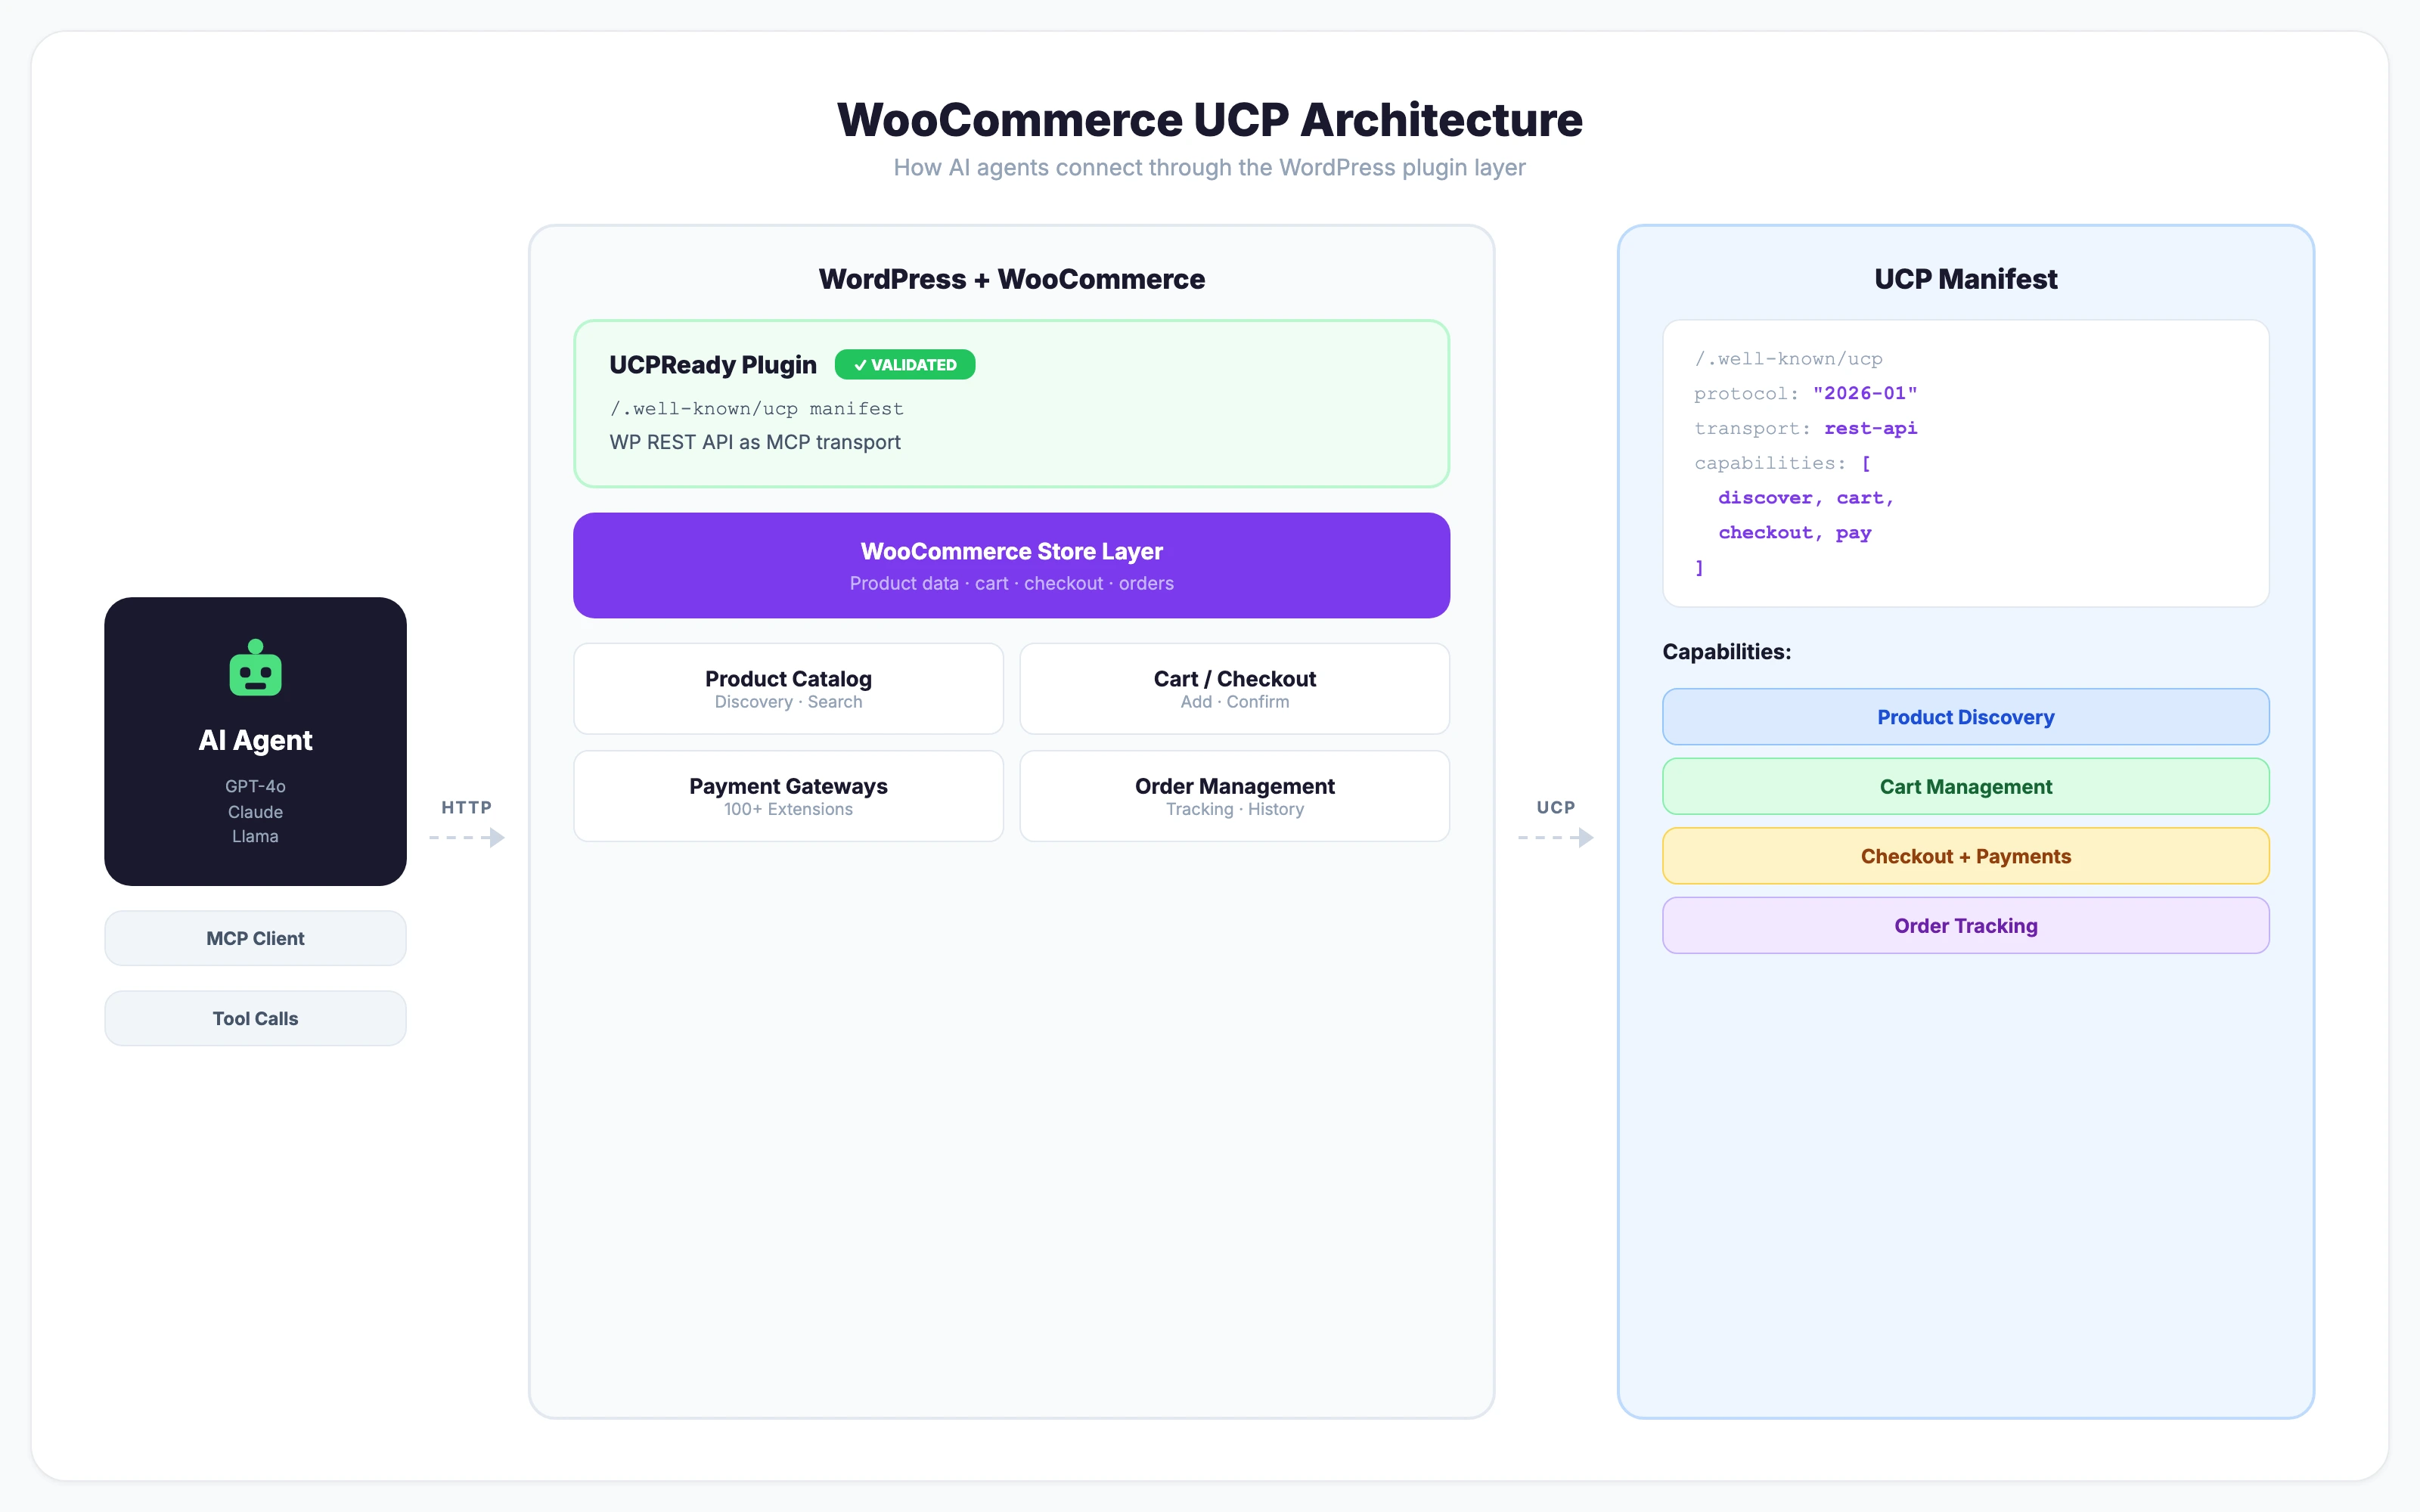Click the UCPReady Plugin heading

pos(713,365)
